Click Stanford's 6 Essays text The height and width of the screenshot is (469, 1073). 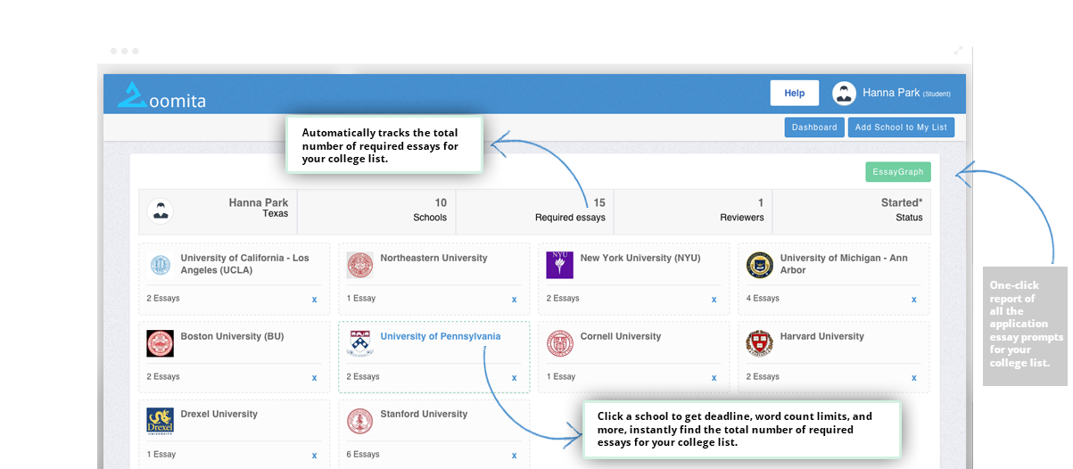(x=363, y=455)
